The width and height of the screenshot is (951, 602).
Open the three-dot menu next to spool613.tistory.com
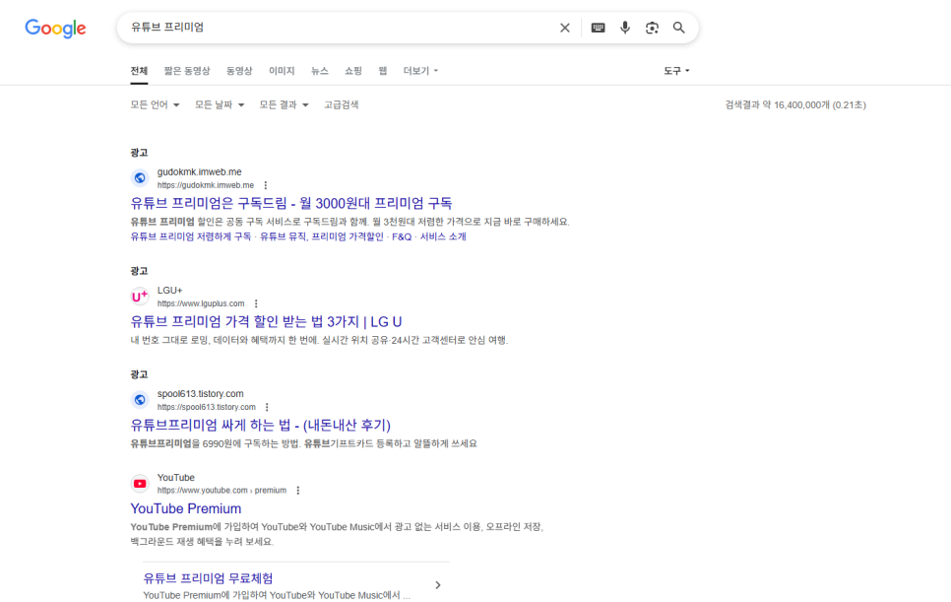pos(267,407)
